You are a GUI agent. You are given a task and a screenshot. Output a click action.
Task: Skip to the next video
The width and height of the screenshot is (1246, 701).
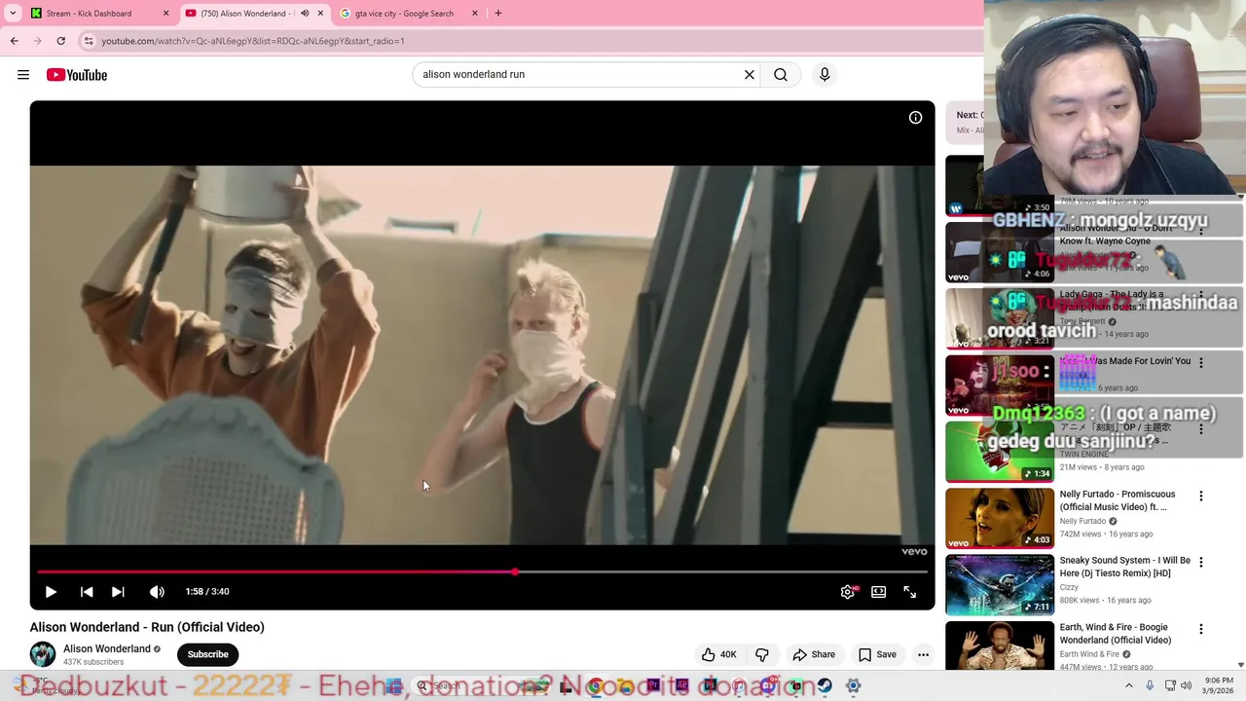(118, 592)
